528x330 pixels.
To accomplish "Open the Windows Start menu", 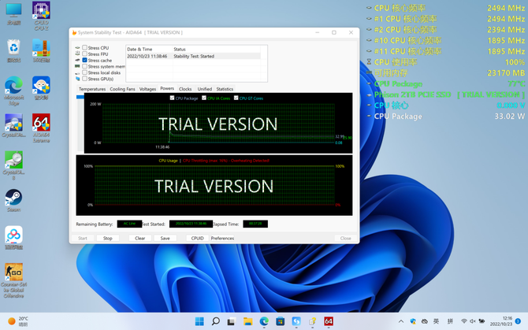I will [x=199, y=321].
